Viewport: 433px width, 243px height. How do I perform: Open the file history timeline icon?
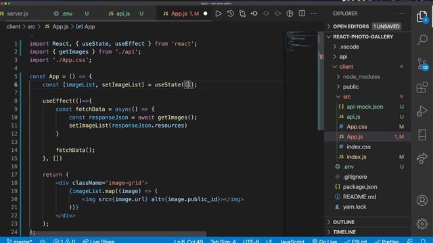[230, 13]
